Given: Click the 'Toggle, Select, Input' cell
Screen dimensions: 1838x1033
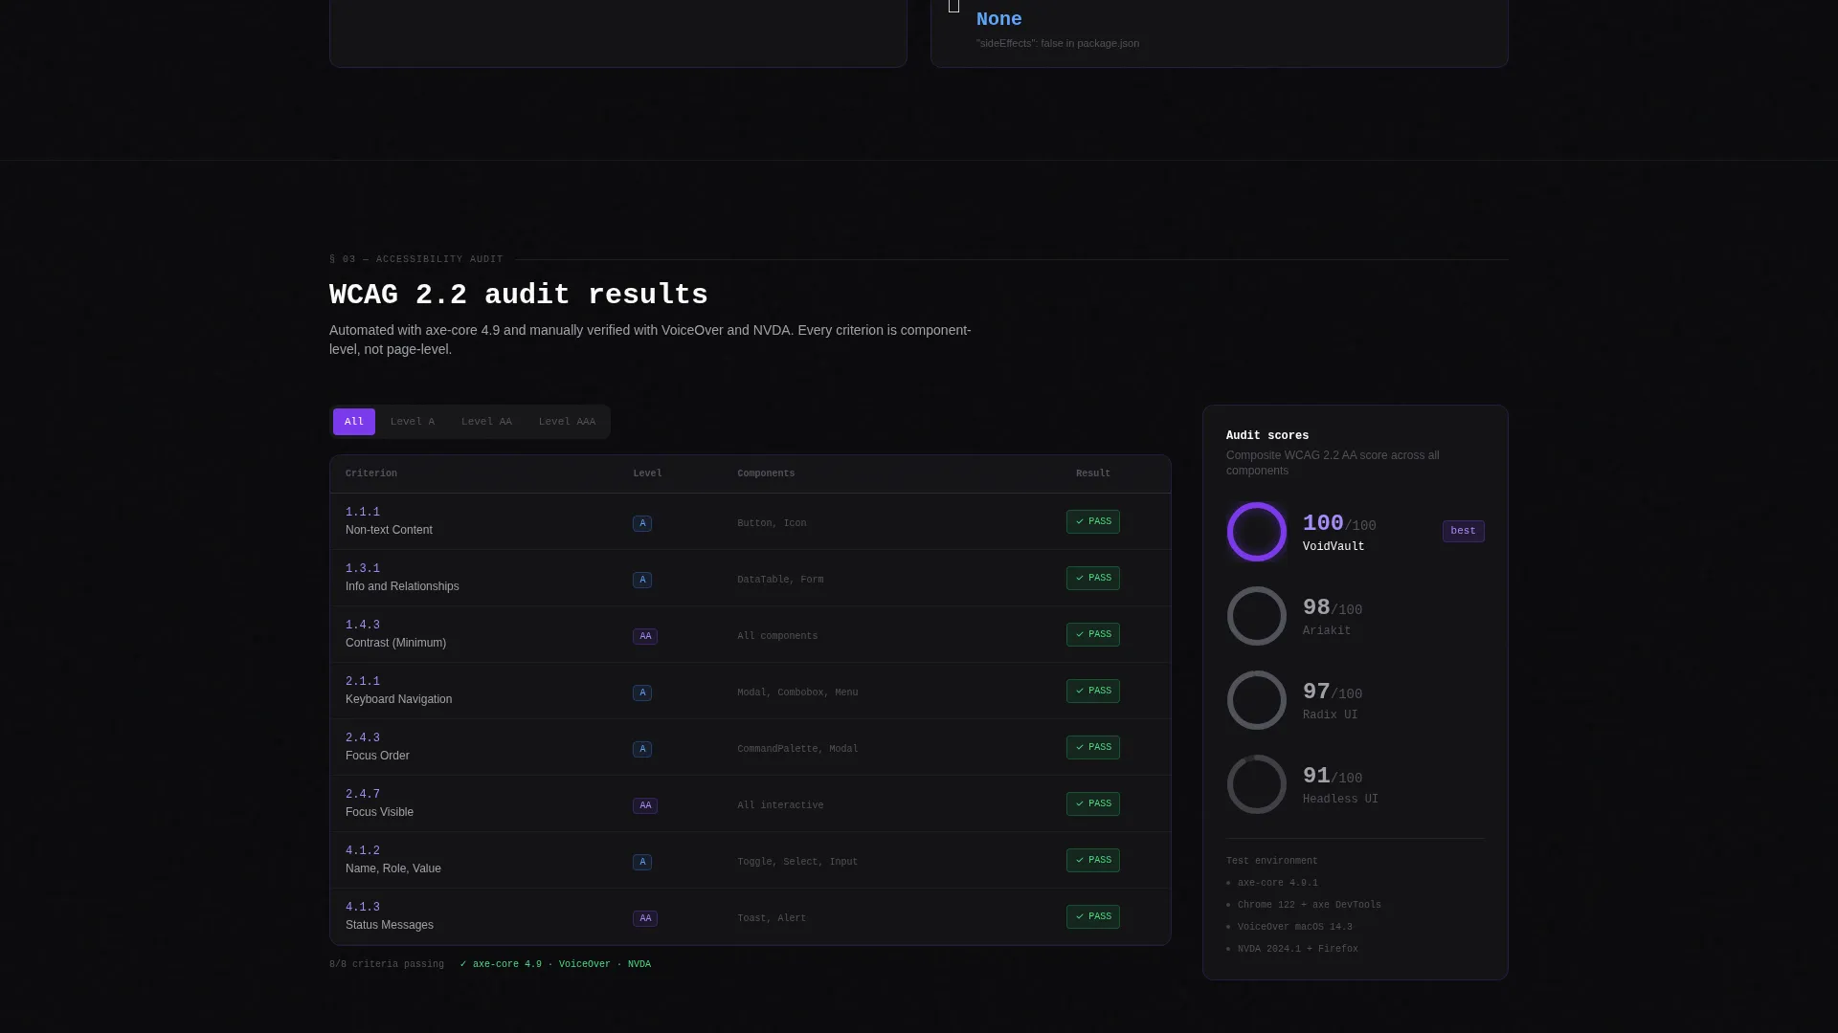Looking at the screenshot, I should (797, 863).
